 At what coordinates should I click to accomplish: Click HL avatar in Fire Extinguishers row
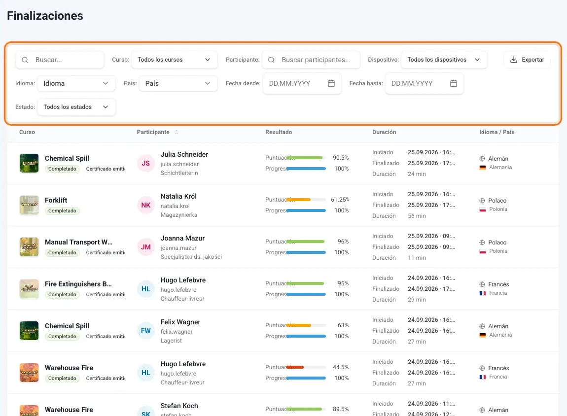pos(146,289)
